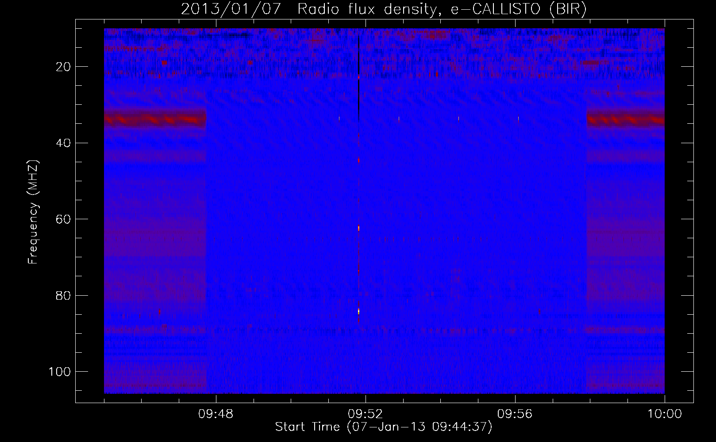The height and width of the screenshot is (442, 716).
Task: Click the 'Start Time (07-Jan-13 09:44:37)' label
Action: point(384,427)
